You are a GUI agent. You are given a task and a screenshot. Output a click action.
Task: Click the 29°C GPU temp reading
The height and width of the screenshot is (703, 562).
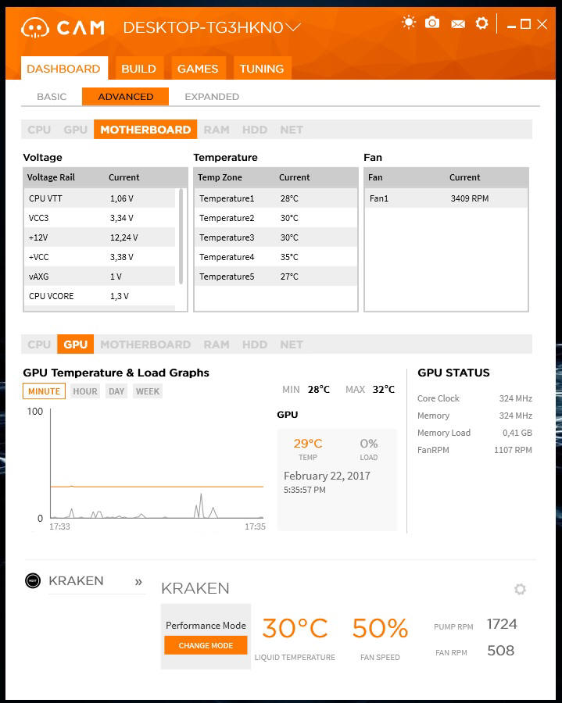pos(308,444)
